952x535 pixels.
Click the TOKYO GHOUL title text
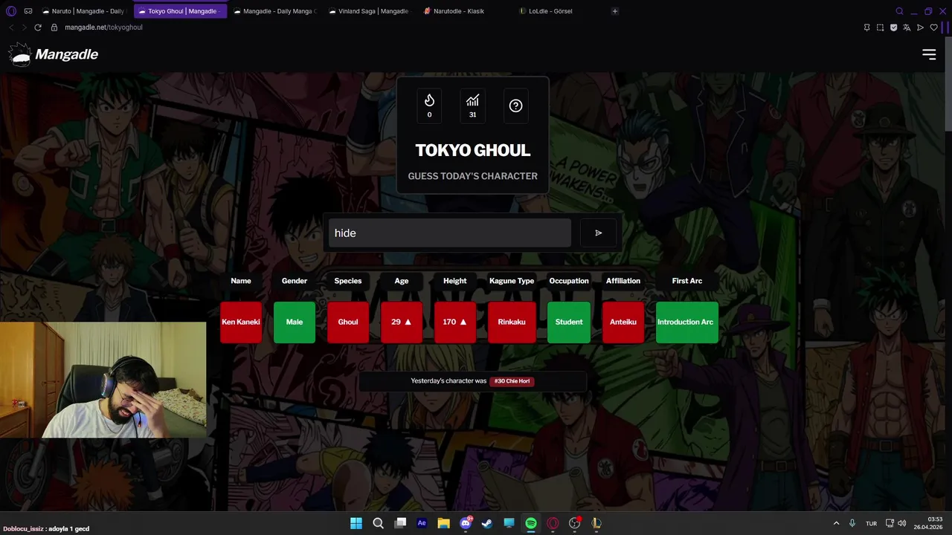473,150
